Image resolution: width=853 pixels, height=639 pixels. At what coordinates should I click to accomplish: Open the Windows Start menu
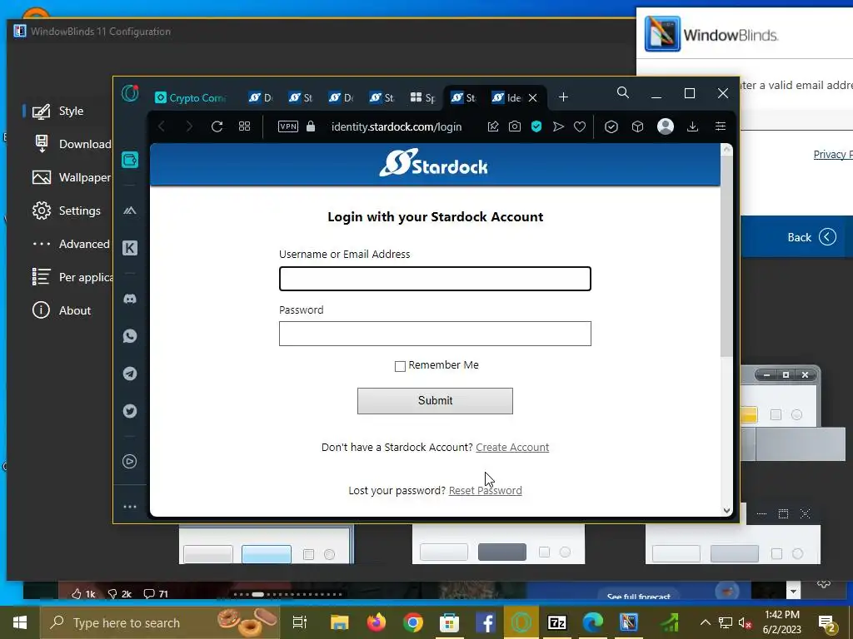20,622
